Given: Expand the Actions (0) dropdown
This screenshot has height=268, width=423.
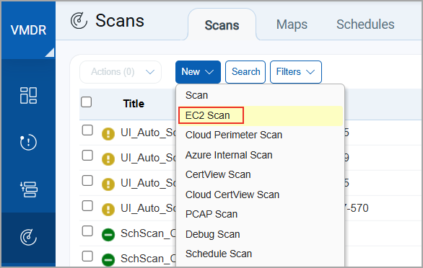Looking at the screenshot, I should [x=121, y=72].
